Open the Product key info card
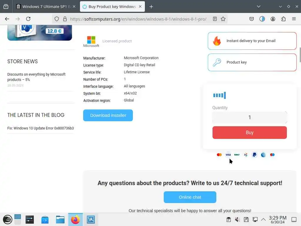The image size is (301, 226). pos(252,62)
